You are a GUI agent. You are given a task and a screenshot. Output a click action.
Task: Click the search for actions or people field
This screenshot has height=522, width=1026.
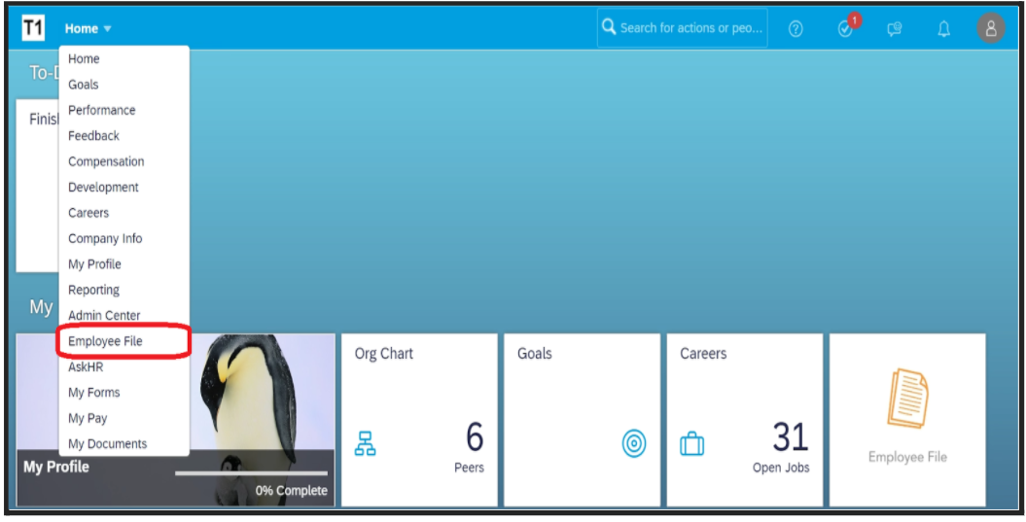tap(690, 28)
